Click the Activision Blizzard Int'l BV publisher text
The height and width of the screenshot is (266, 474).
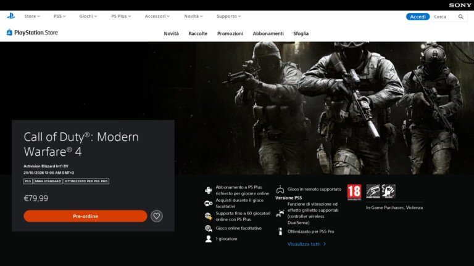46,166
